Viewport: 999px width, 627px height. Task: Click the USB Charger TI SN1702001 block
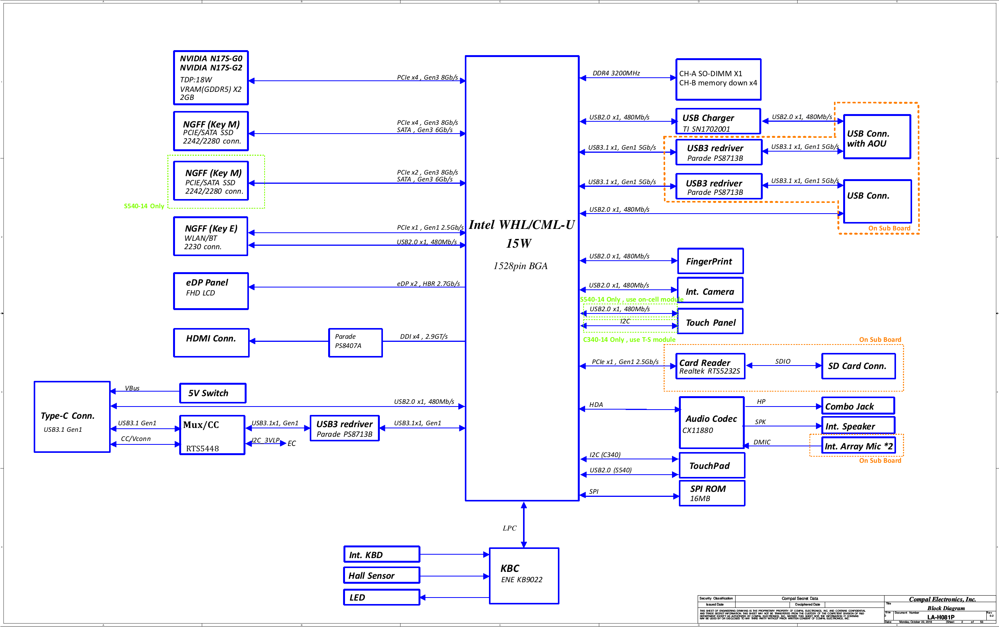(718, 121)
